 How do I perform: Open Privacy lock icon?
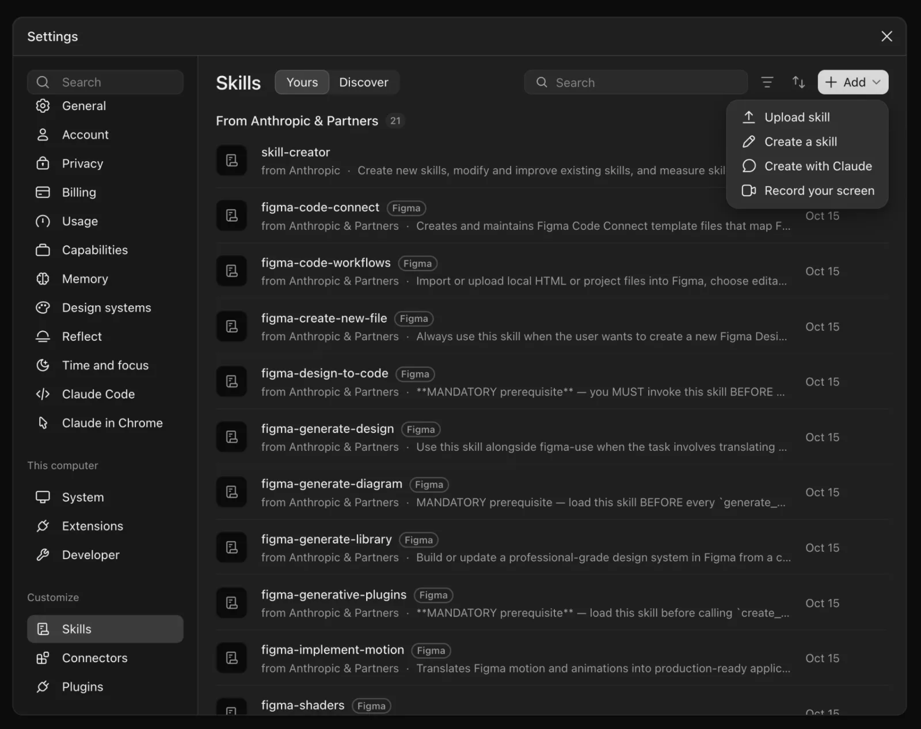pyautogui.click(x=43, y=164)
